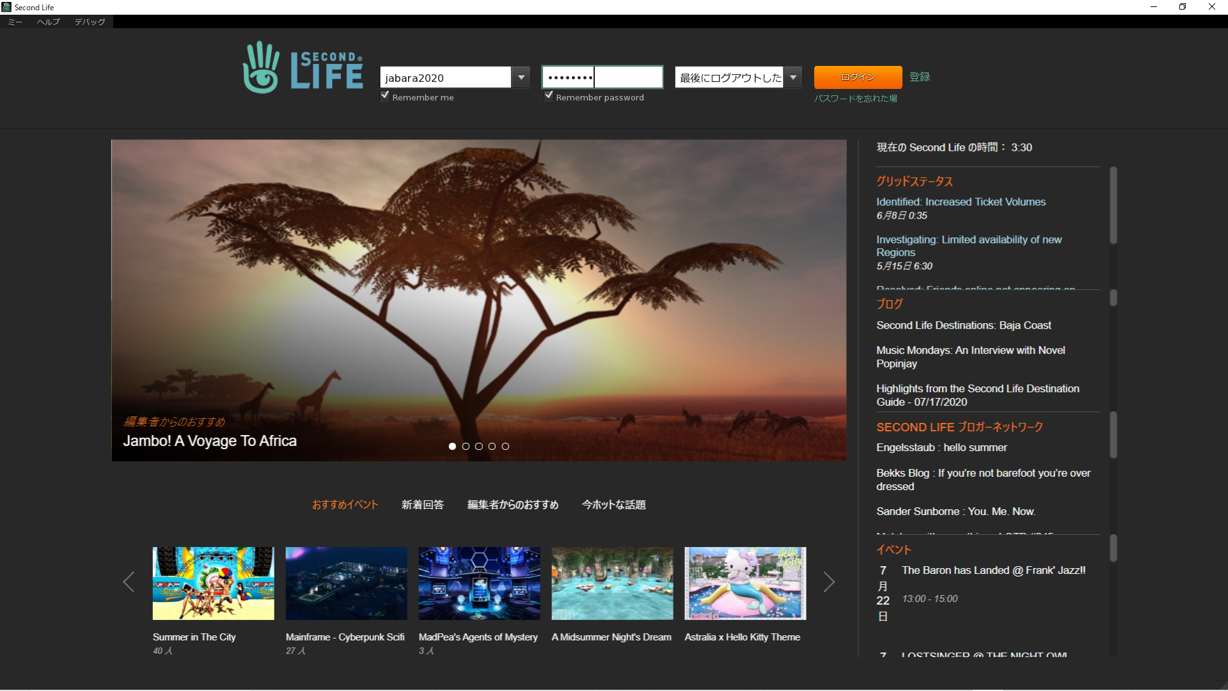
Task: Open the MadPea's Agents of Mystery thumbnail
Action: click(480, 584)
